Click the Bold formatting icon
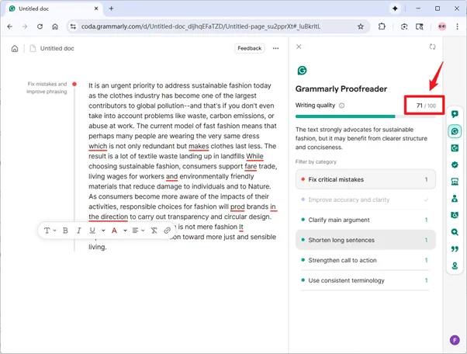467x354 pixels. [x=66, y=231]
